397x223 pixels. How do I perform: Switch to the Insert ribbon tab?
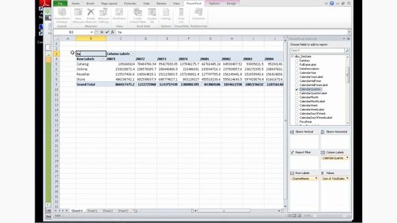tap(90, 4)
